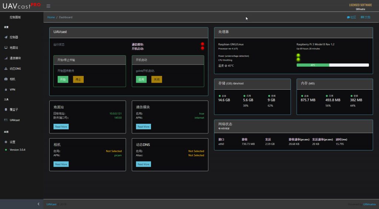This screenshot has height=209, width=379.
Task: Open the 地面站 sidebar page
Action: 14,48
